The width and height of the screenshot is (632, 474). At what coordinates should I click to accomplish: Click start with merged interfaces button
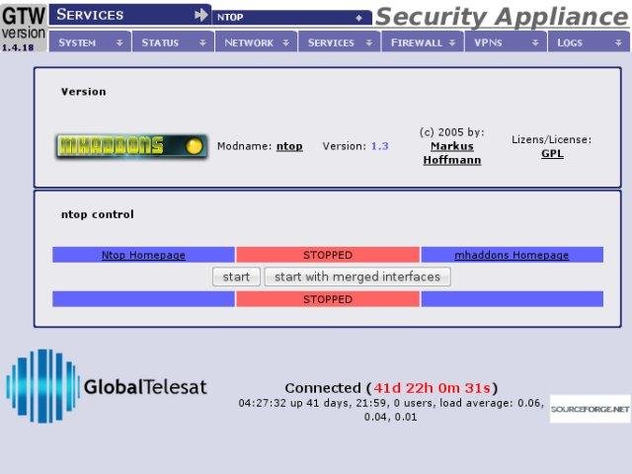(357, 276)
